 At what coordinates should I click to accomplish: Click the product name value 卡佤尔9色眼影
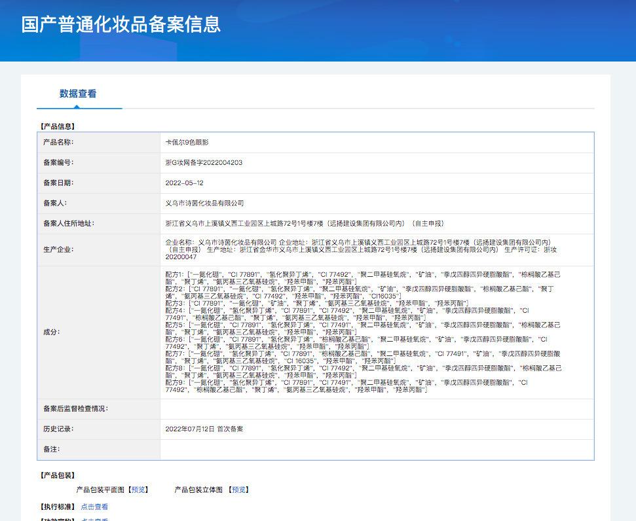point(187,142)
